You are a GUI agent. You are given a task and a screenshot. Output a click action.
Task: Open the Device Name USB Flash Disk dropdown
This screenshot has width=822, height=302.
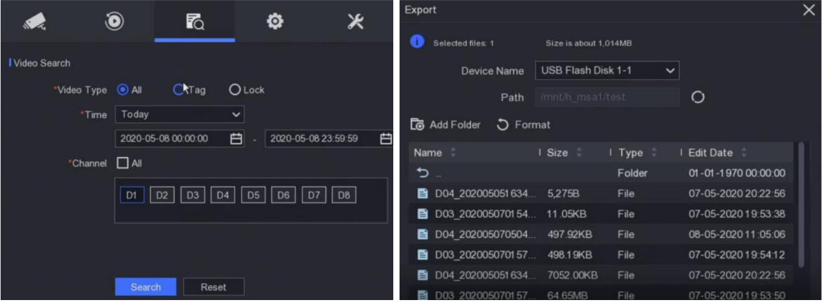pyautogui.click(x=607, y=70)
